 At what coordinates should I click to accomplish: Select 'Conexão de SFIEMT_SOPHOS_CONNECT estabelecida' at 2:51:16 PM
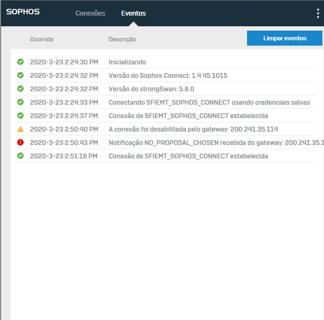[188, 156]
